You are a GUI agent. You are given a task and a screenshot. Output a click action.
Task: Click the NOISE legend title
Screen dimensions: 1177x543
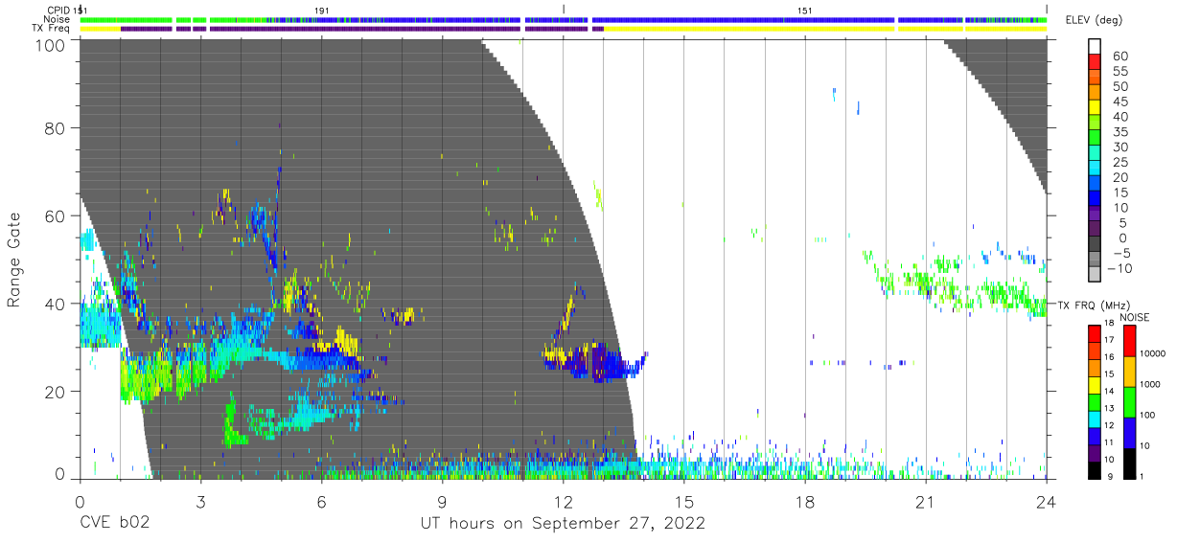(1135, 317)
